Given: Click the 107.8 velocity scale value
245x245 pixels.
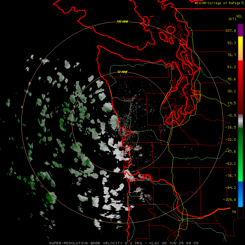Looking at the screenshot, I should [231, 30].
